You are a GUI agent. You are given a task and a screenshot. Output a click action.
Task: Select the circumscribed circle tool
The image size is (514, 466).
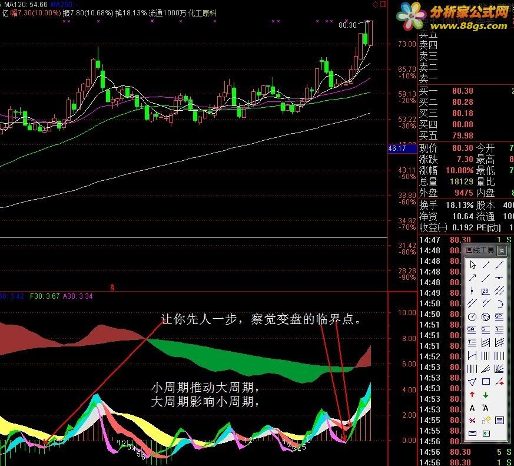pos(486,317)
